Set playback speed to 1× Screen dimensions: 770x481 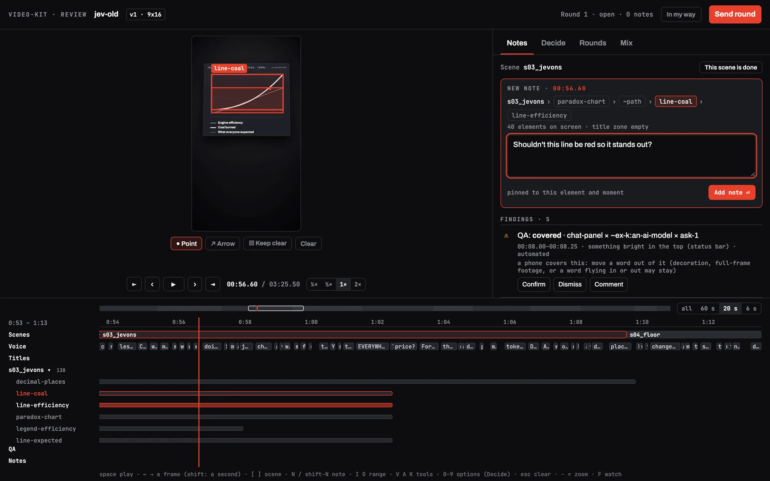pos(343,284)
